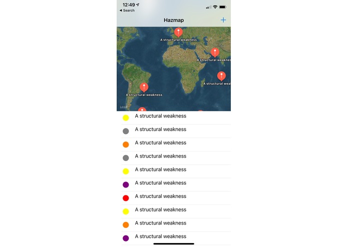
Task: Tap the plus icon to add hazard
Action: [223, 20]
